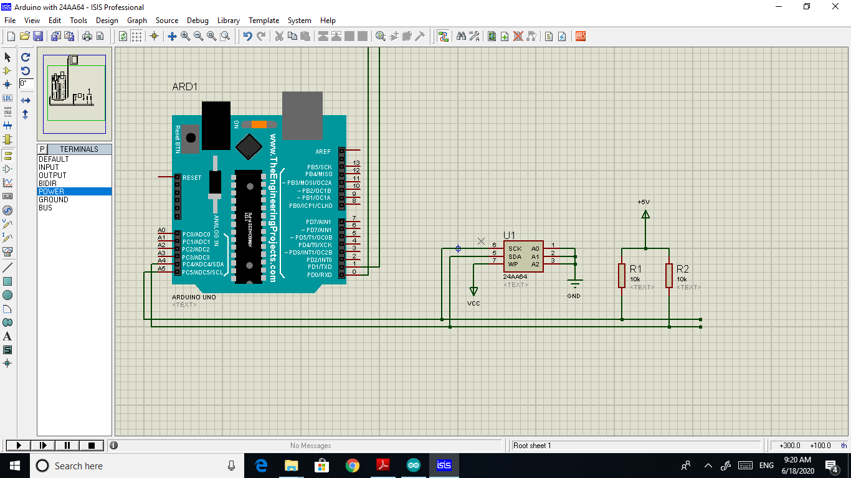This screenshot has width=851, height=478.
Task: Stop the simulation with Stop button
Action: (x=92, y=446)
